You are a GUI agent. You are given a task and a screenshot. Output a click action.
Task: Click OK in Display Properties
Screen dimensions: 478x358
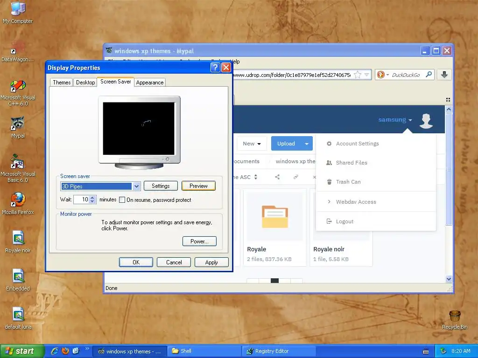pos(136,262)
